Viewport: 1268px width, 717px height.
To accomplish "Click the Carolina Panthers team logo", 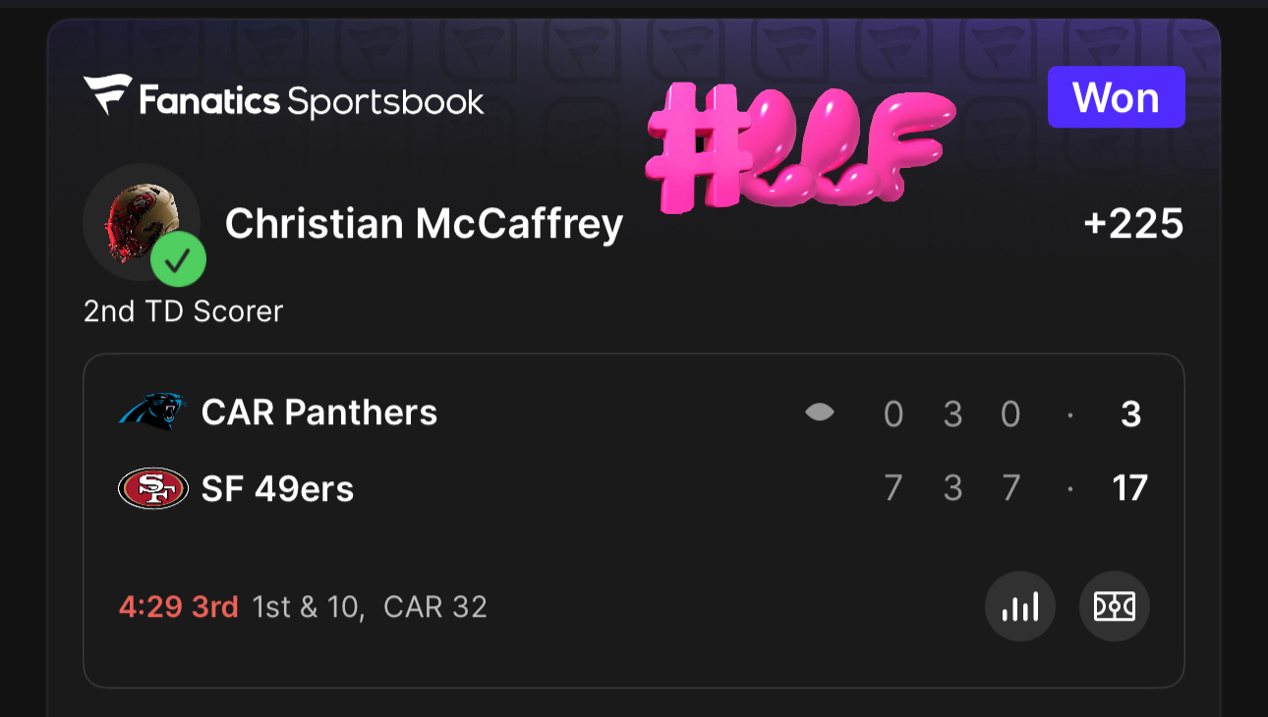I will click(x=152, y=413).
